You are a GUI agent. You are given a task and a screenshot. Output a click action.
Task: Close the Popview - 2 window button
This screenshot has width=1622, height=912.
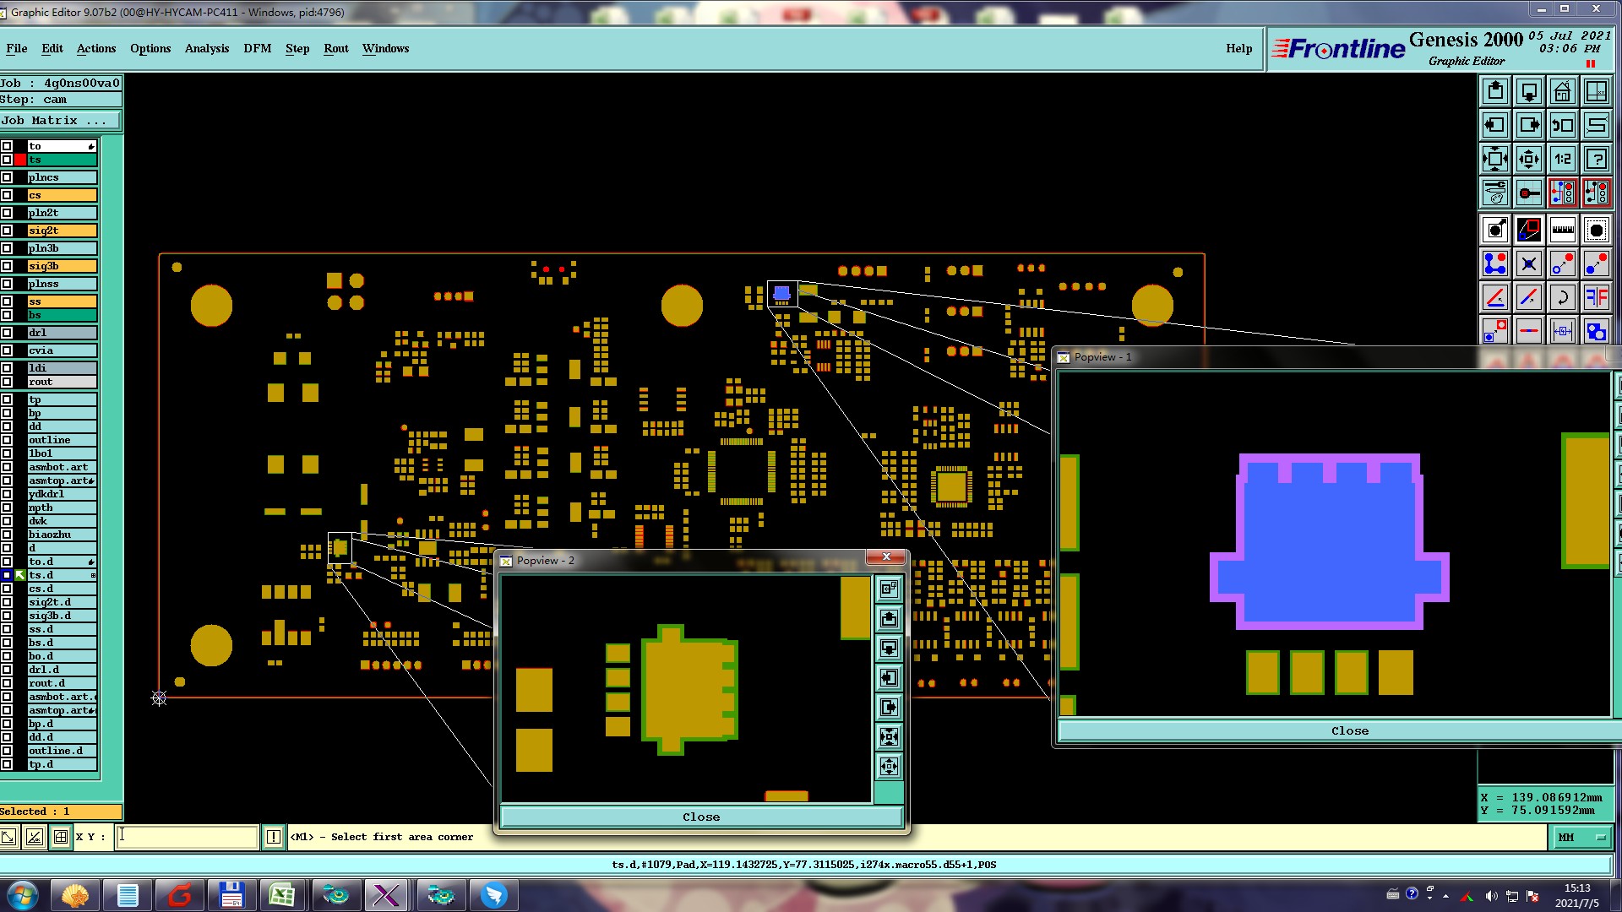(x=886, y=556)
